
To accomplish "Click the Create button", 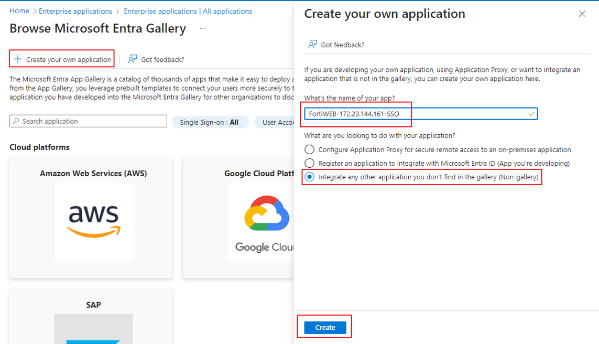I will point(325,328).
